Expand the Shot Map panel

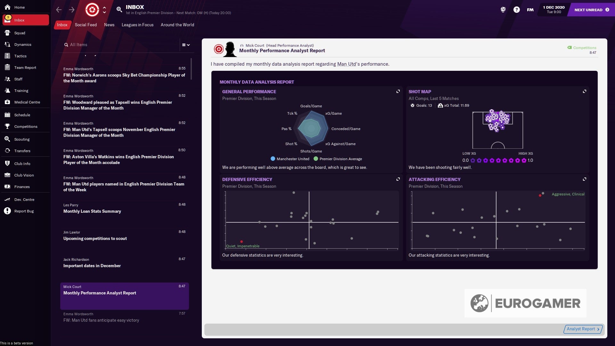[x=585, y=91]
